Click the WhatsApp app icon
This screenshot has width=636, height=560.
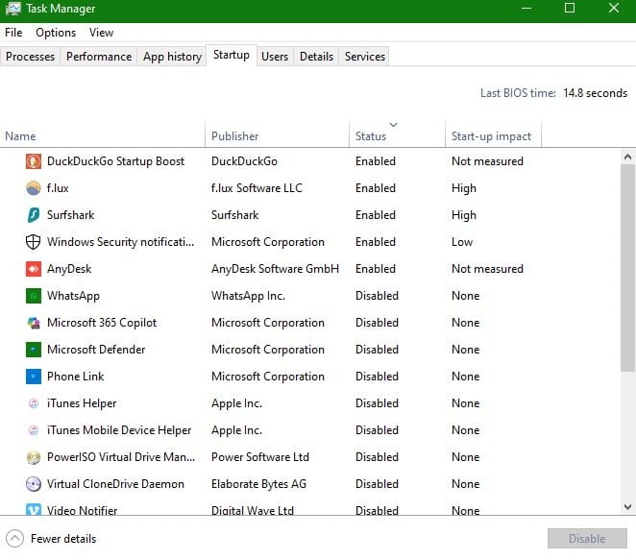34,296
